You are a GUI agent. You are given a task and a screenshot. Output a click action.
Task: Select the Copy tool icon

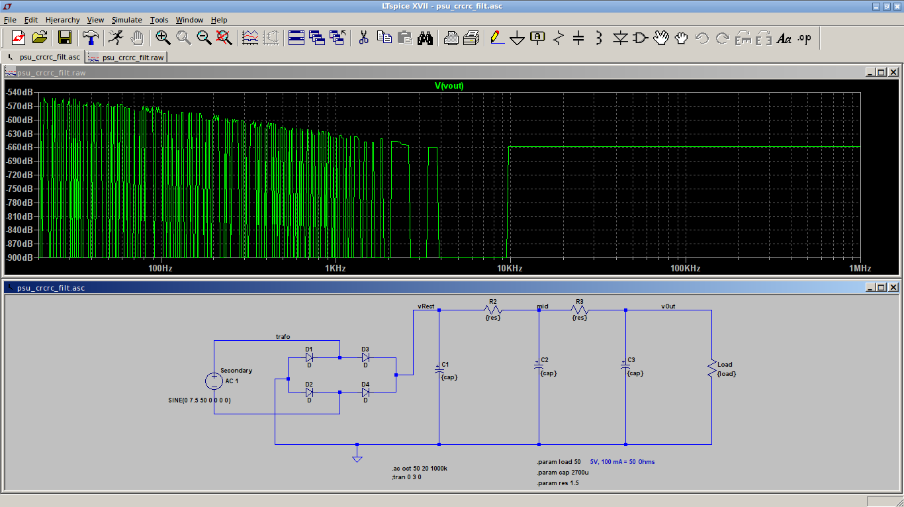click(384, 38)
